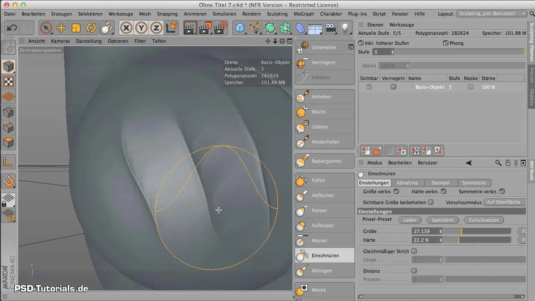Switch to the Stempel tab

(441, 183)
